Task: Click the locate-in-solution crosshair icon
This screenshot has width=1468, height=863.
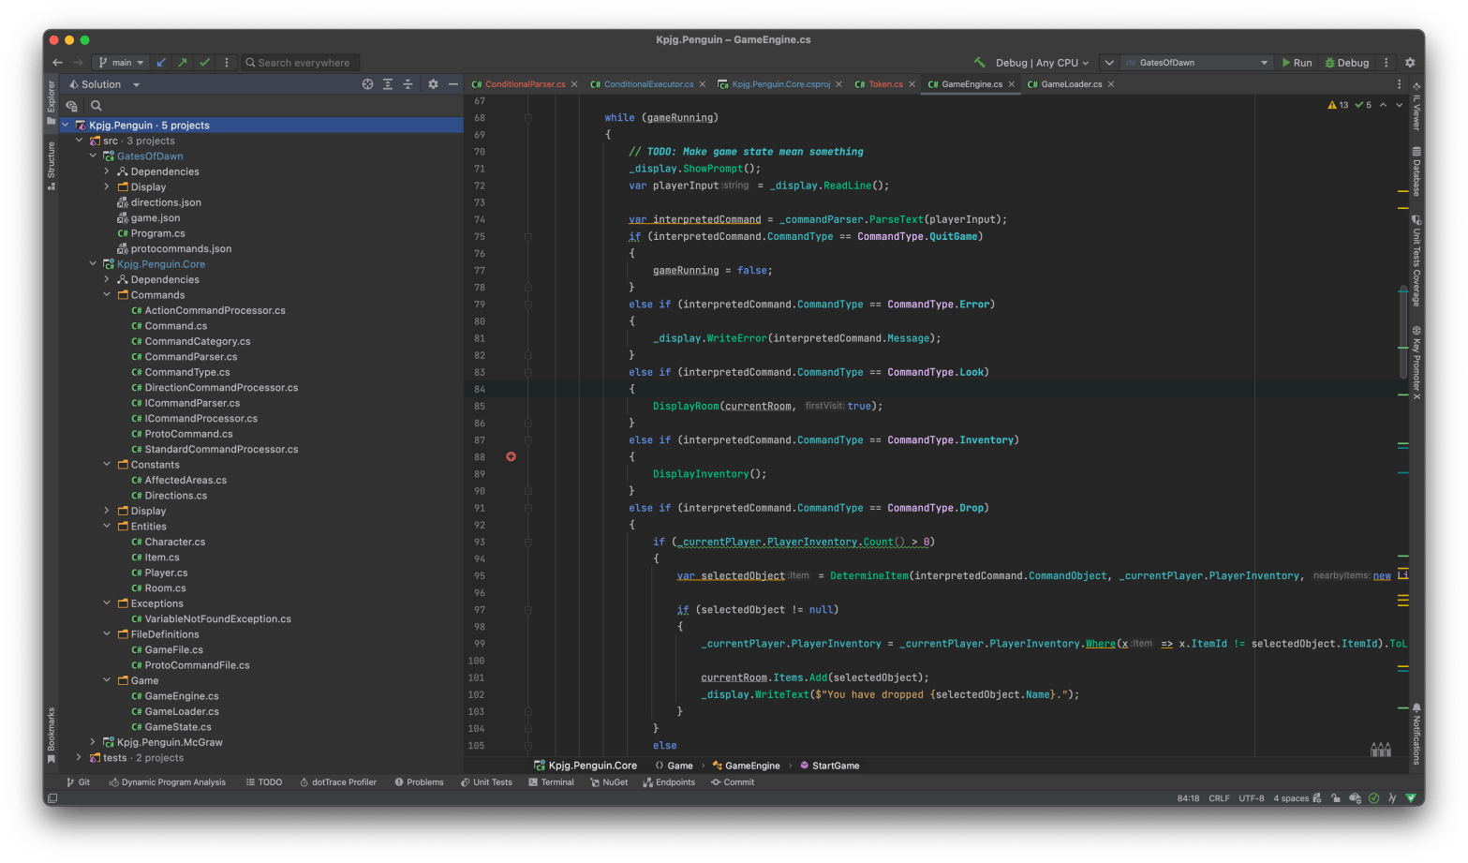Action: click(367, 84)
